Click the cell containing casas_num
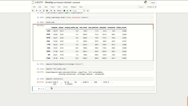 click(x=99, y=22)
